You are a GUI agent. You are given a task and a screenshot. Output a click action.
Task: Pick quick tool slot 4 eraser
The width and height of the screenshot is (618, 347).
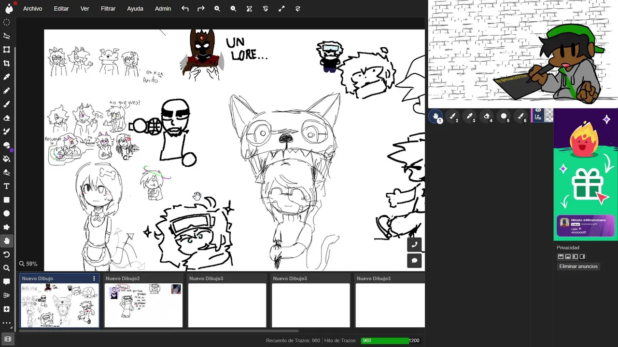[x=487, y=116]
